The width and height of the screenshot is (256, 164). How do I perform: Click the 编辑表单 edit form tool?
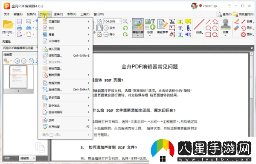(162, 26)
